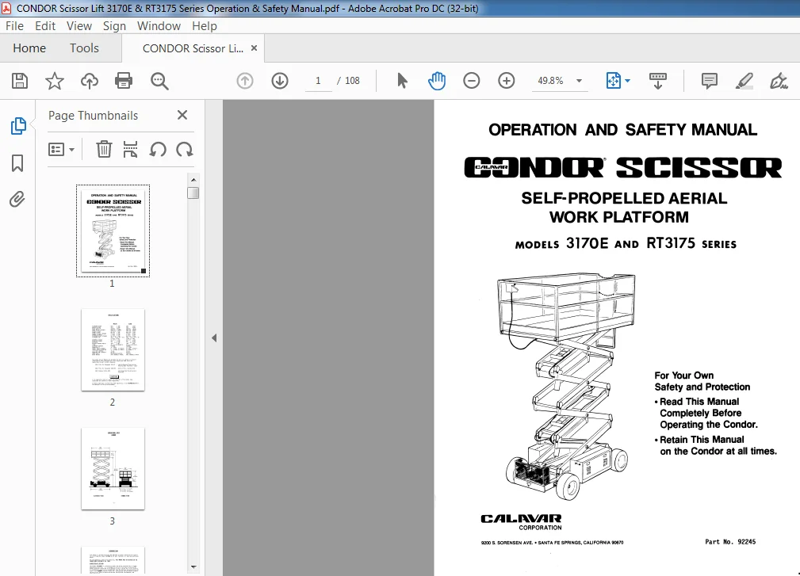
Task: Rotate page clockwise
Action: 184,150
